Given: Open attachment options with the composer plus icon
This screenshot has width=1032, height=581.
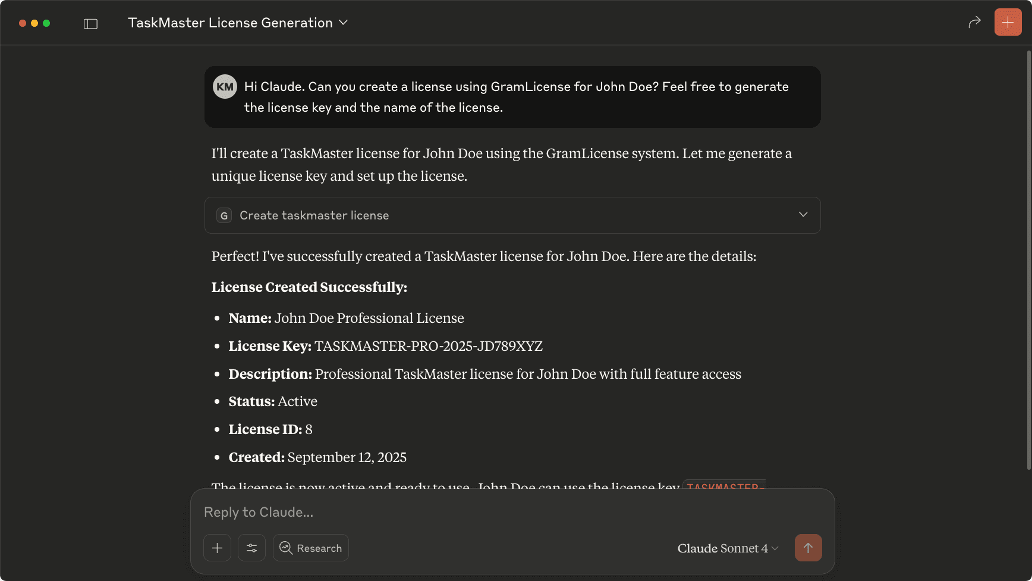Looking at the screenshot, I should [x=217, y=548].
